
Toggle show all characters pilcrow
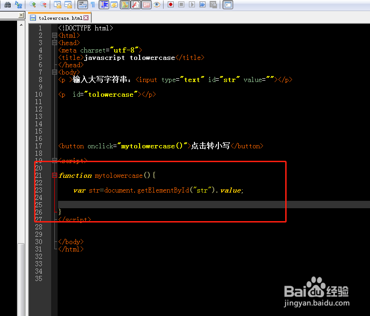[x=93, y=5]
